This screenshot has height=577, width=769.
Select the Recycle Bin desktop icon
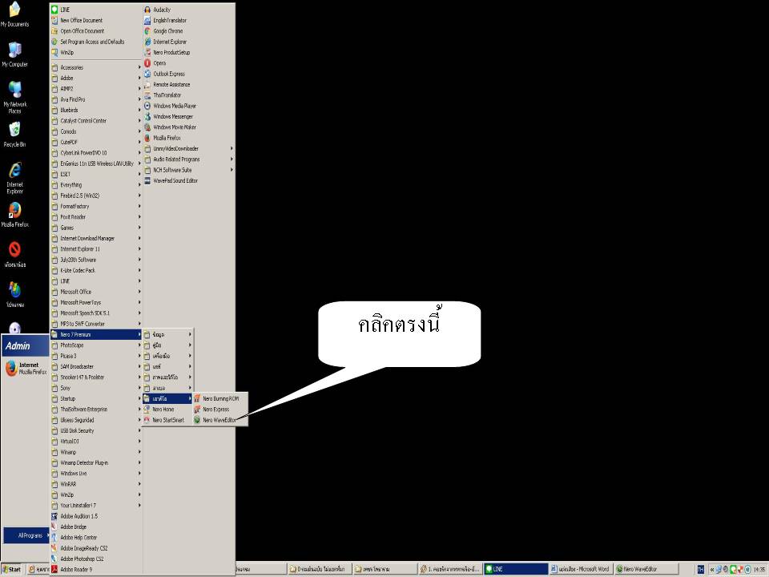click(x=14, y=134)
